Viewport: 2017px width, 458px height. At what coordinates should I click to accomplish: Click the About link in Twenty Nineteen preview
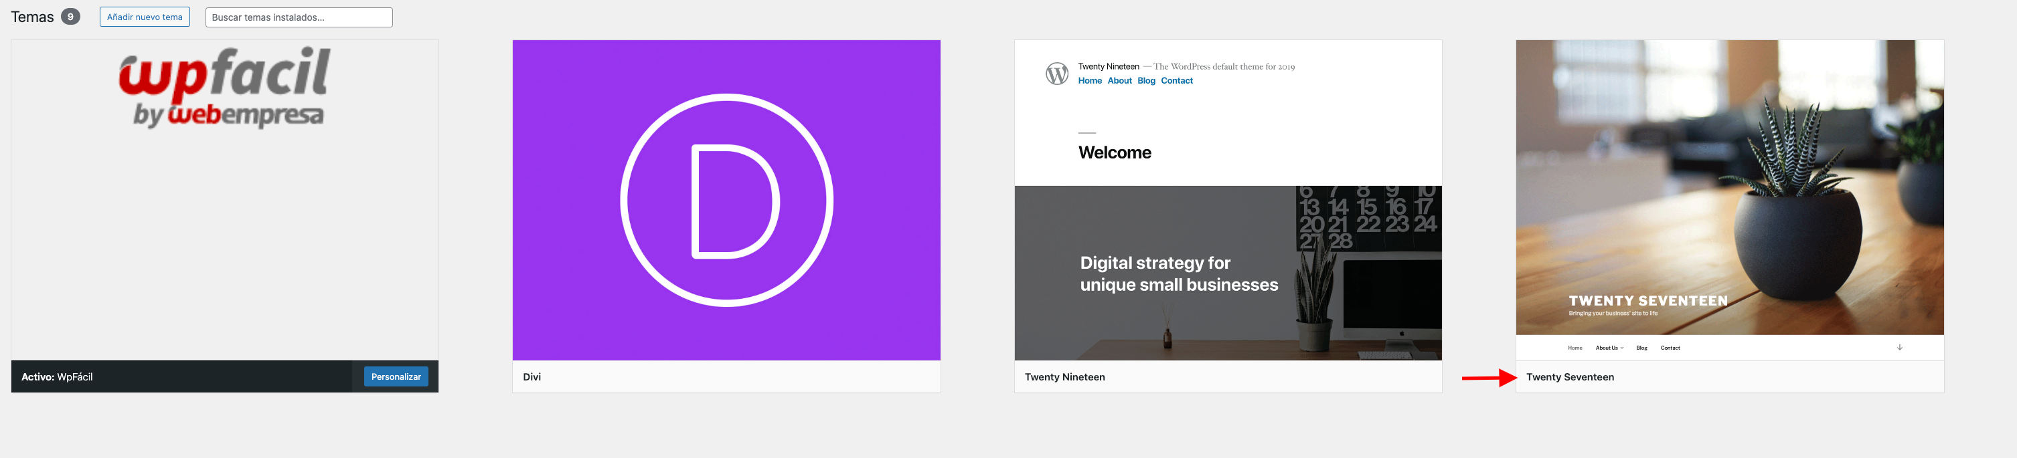point(1120,80)
